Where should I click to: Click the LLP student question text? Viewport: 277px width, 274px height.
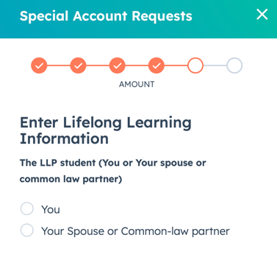click(x=112, y=171)
